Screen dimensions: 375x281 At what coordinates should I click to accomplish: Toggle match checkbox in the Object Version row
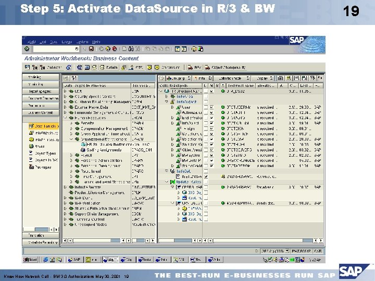[211, 150]
